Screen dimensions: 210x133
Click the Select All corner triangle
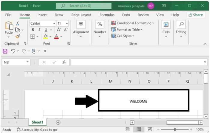8,75
